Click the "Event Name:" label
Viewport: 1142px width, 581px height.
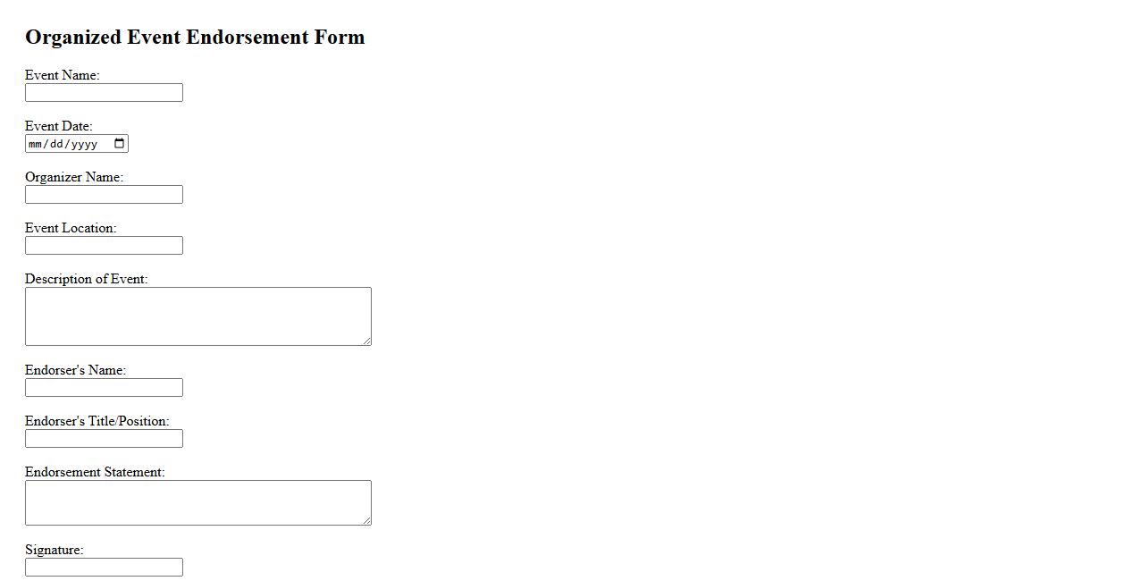(x=62, y=75)
